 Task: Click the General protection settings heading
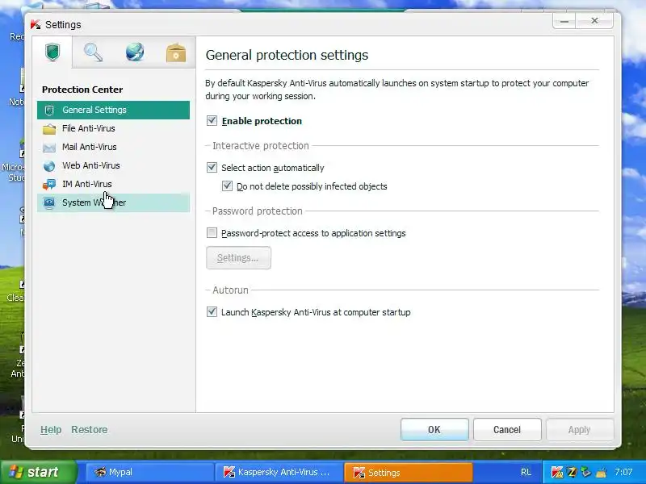point(287,55)
